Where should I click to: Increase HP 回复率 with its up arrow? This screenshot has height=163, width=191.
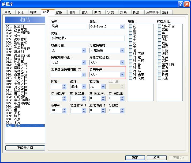pyautogui.click(x=65, y=97)
